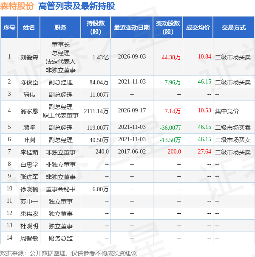Select the 持股数(股) column header
Screen dimensions: 255x257
pyautogui.click(x=96, y=28)
